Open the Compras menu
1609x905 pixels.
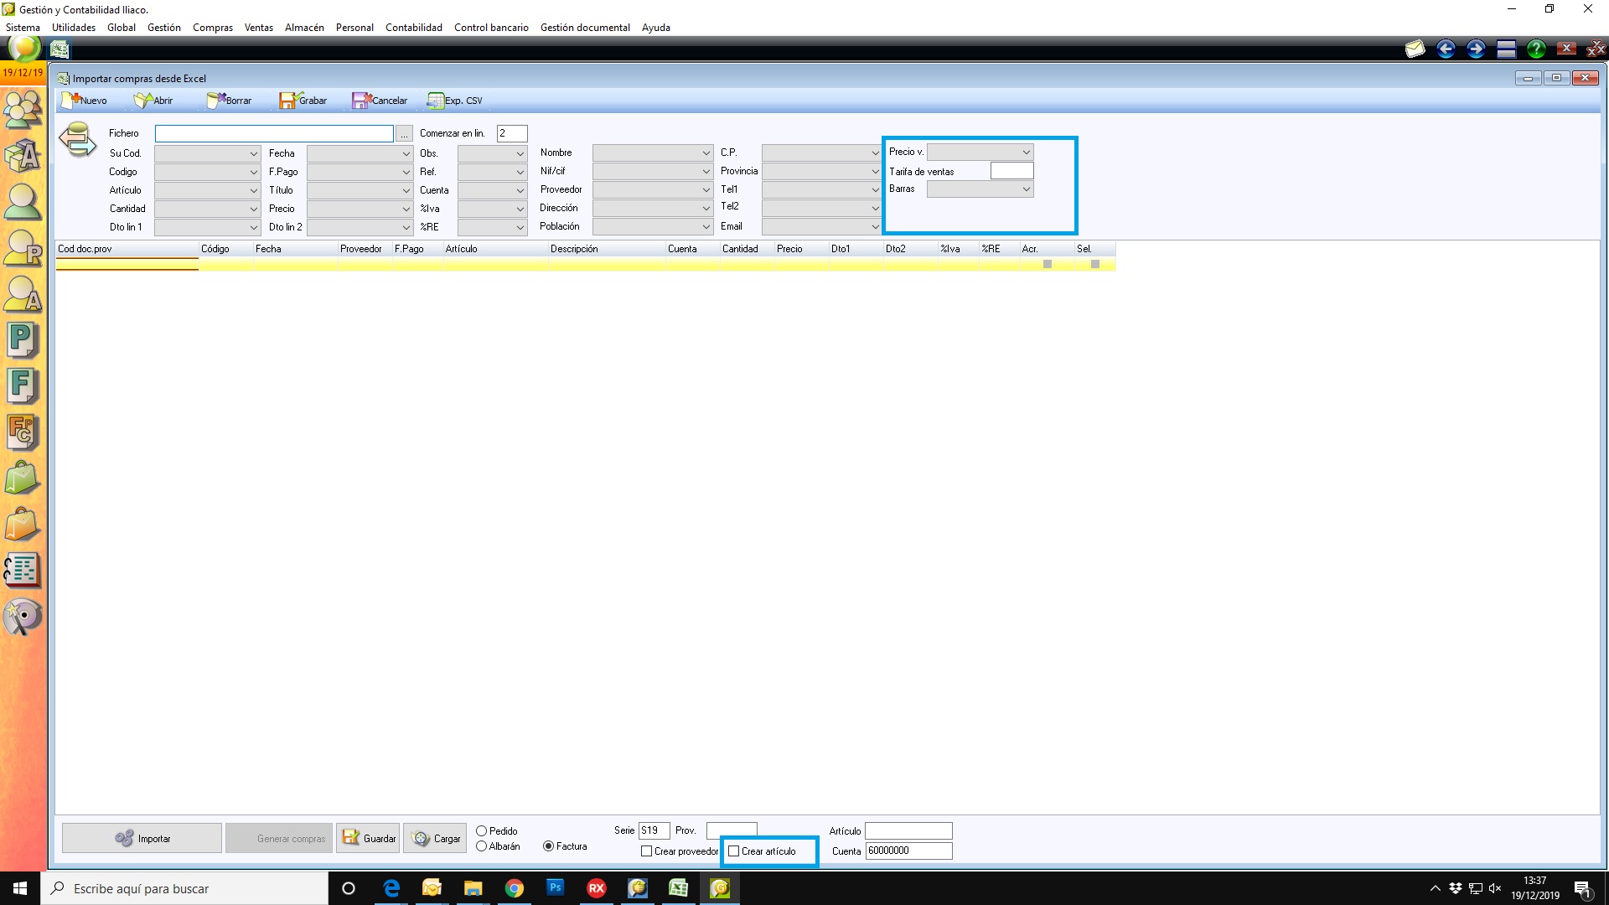213,28
